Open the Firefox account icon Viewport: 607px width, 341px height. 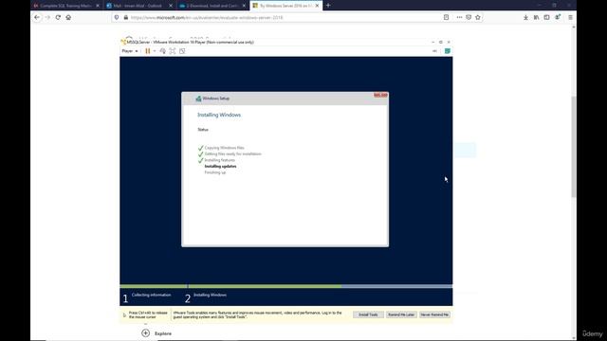point(558,17)
